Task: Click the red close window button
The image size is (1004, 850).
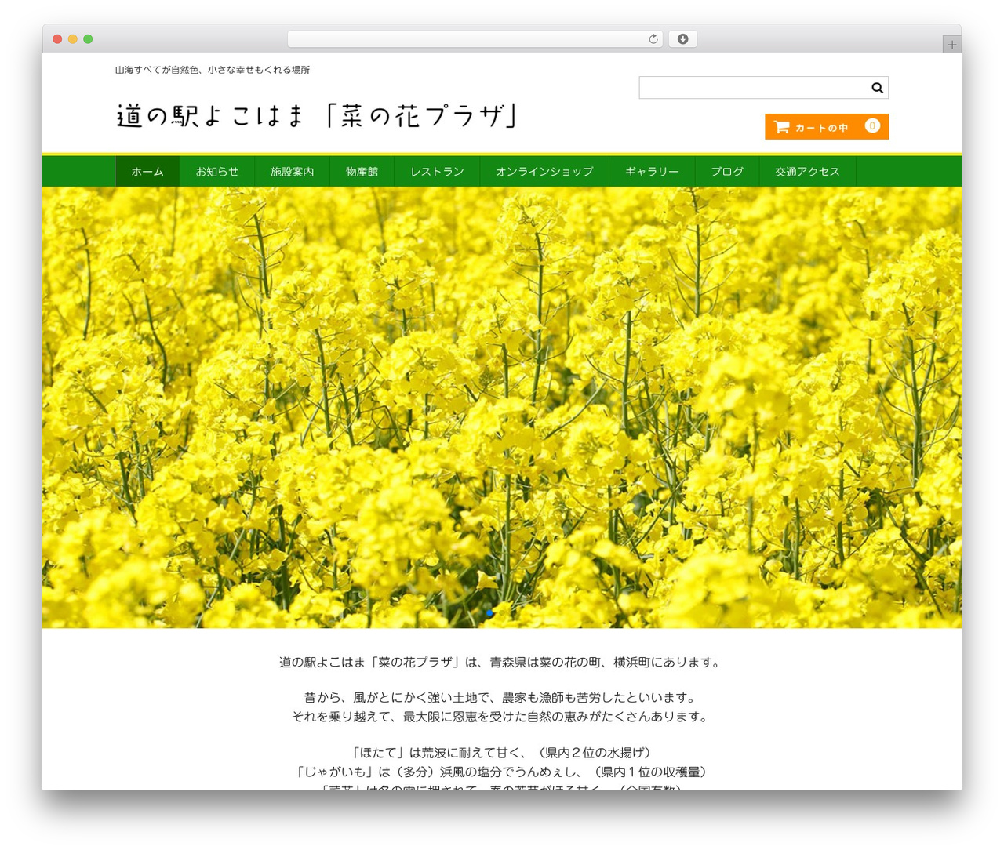Action: tap(57, 39)
